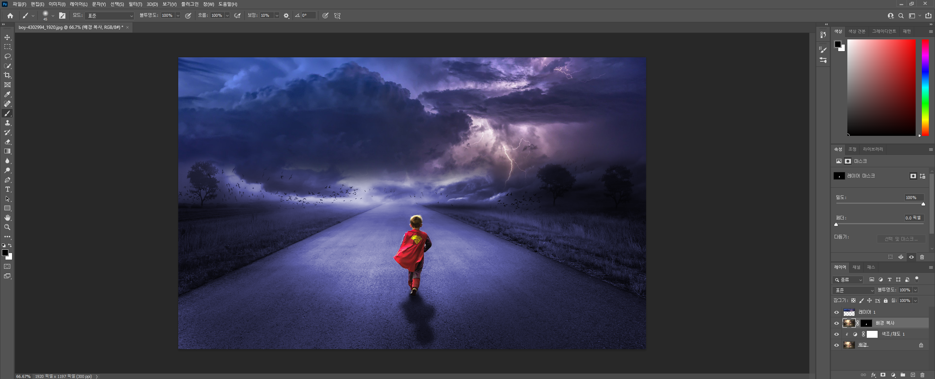The width and height of the screenshot is (935, 379).
Task: Toggle symmetry paint butterfly icon
Action: coord(337,16)
